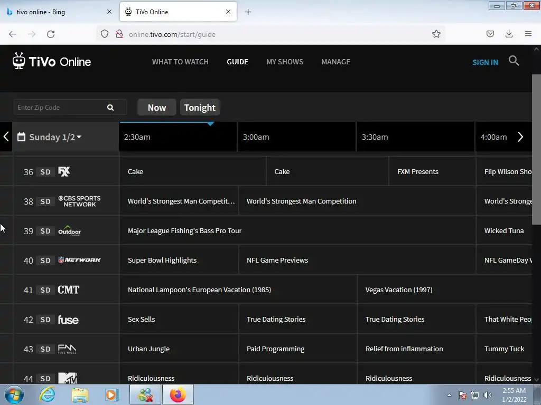Click the TiVo Online logo

pyautogui.click(x=52, y=61)
